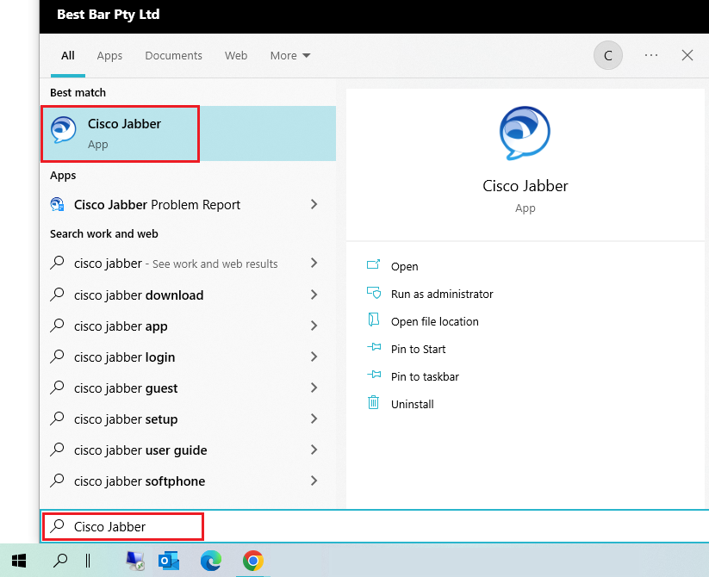Select 'cisco jabber guest' suggestion text
The width and height of the screenshot is (709, 577).
126,388
